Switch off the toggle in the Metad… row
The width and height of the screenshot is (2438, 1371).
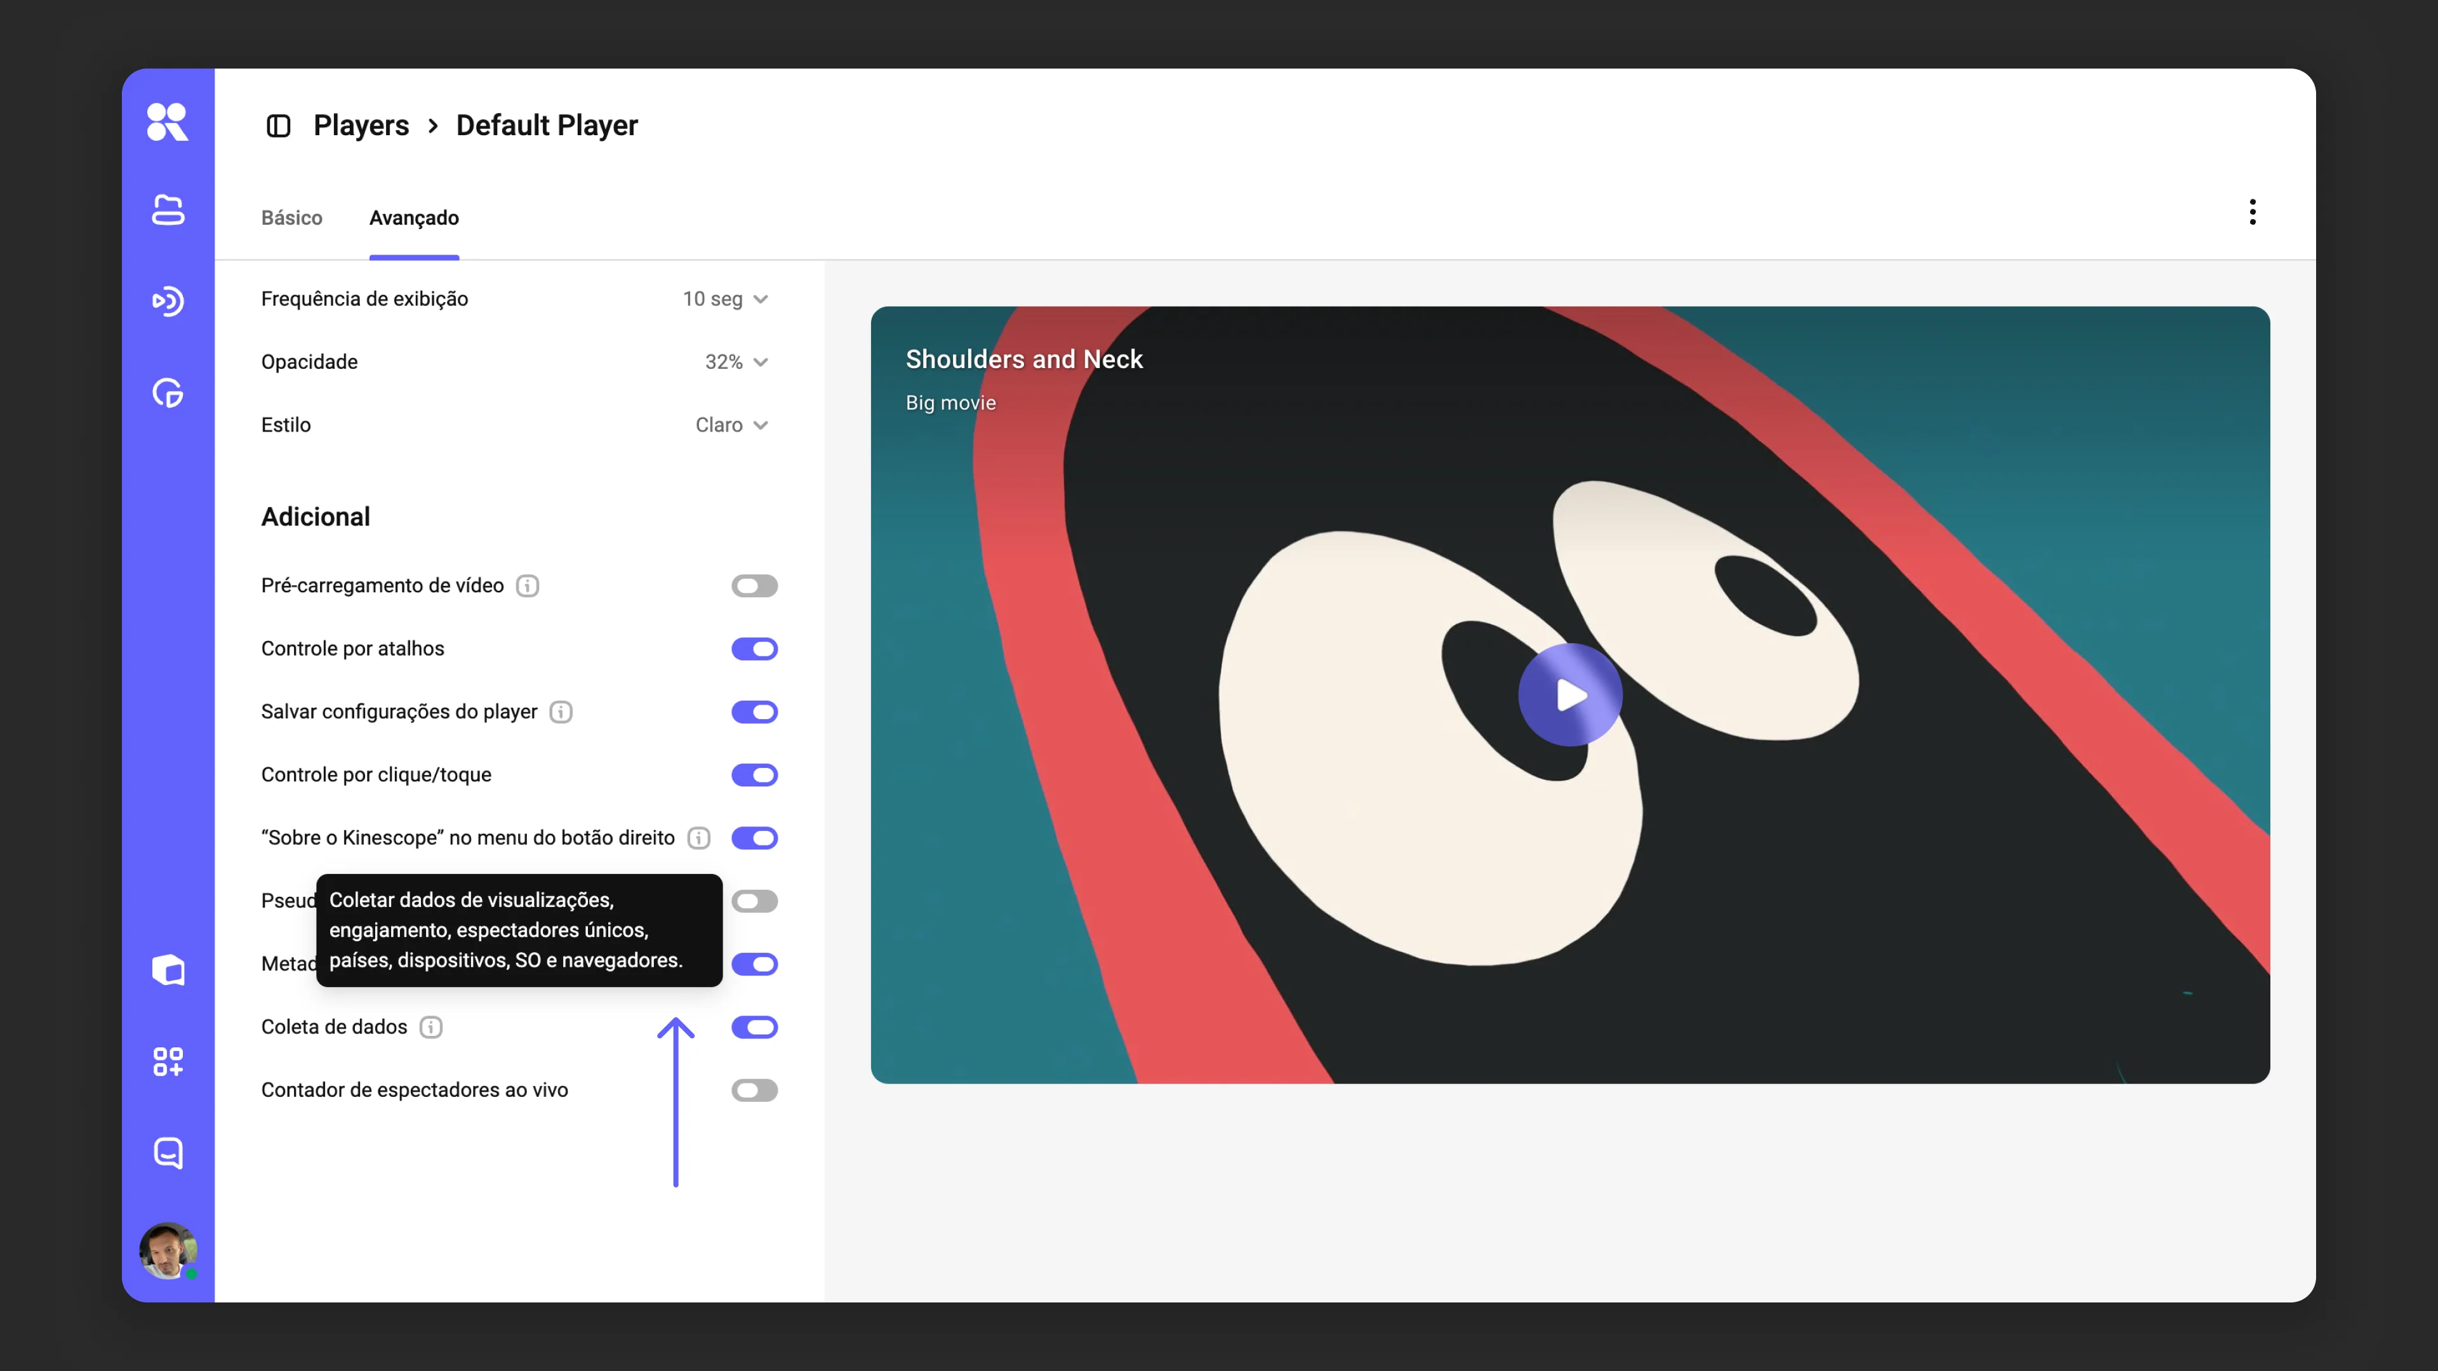[x=754, y=964]
